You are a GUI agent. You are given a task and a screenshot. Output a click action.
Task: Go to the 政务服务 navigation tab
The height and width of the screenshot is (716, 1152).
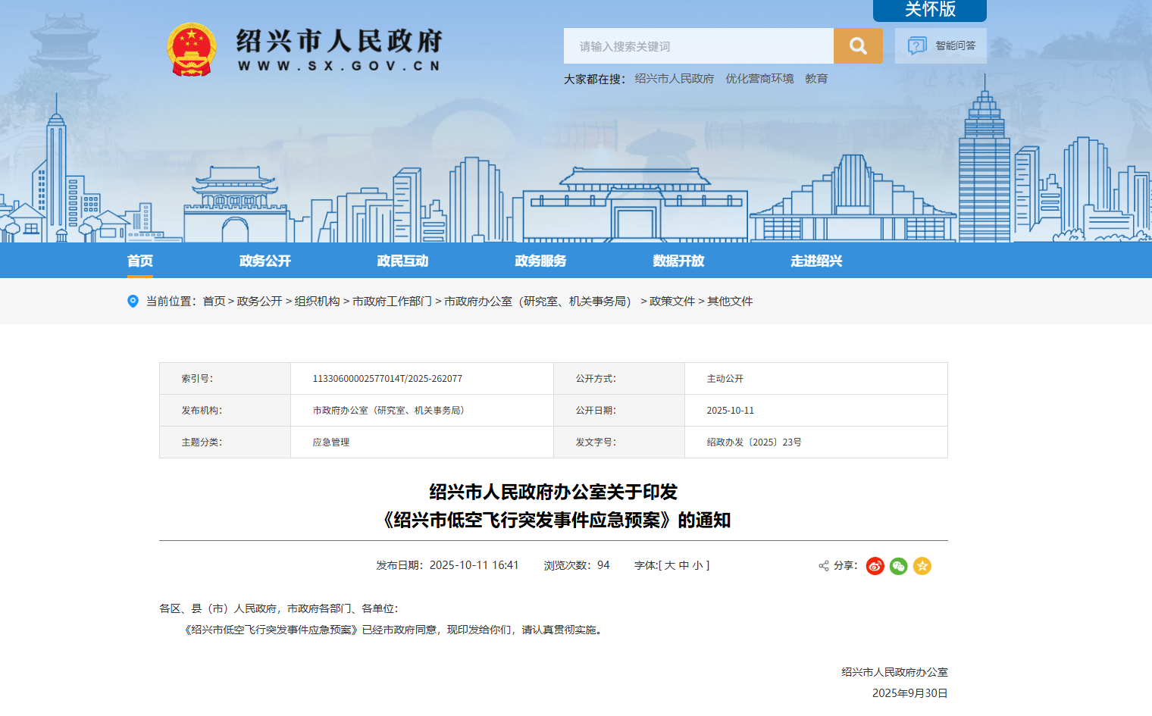click(x=540, y=261)
